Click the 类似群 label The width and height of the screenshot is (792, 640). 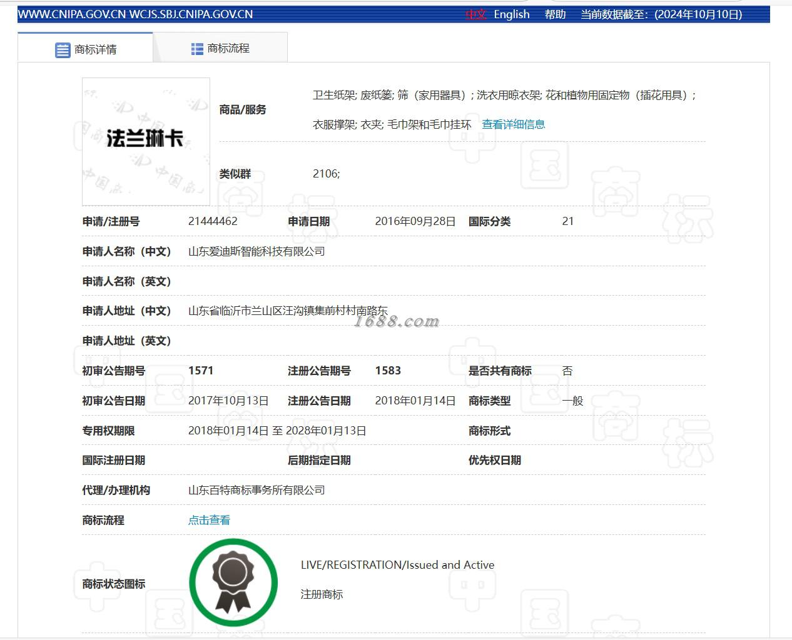pos(235,174)
